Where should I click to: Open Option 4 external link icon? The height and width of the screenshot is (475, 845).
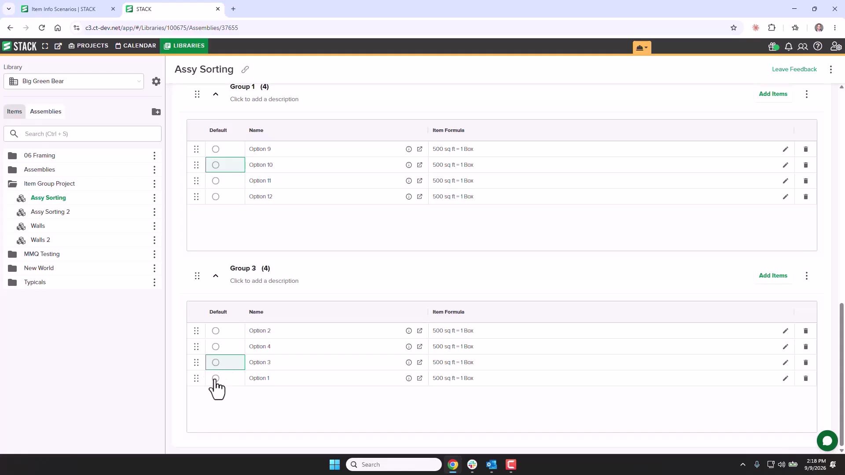pyautogui.click(x=419, y=347)
